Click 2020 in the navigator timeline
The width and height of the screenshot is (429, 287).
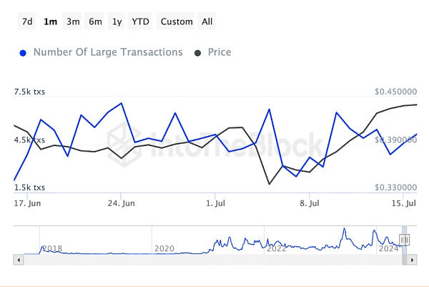coord(164,248)
